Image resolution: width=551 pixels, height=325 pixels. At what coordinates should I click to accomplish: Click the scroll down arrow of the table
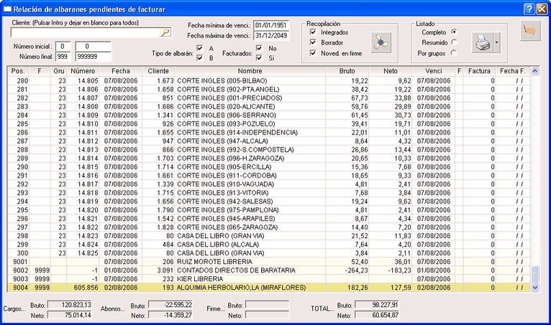[x=534, y=287]
